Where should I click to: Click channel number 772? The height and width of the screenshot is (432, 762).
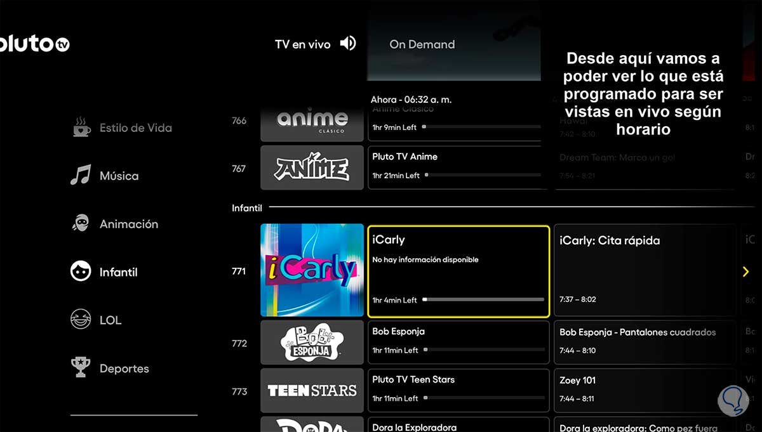tap(239, 343)
